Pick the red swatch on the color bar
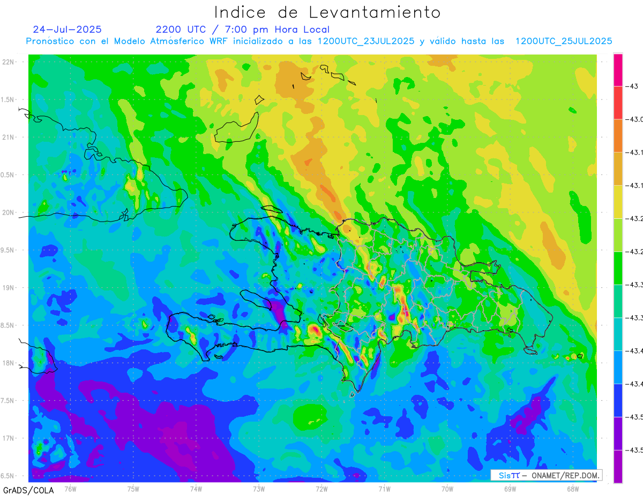The height and width of the screenshot is (496, 643). [618, 102]
